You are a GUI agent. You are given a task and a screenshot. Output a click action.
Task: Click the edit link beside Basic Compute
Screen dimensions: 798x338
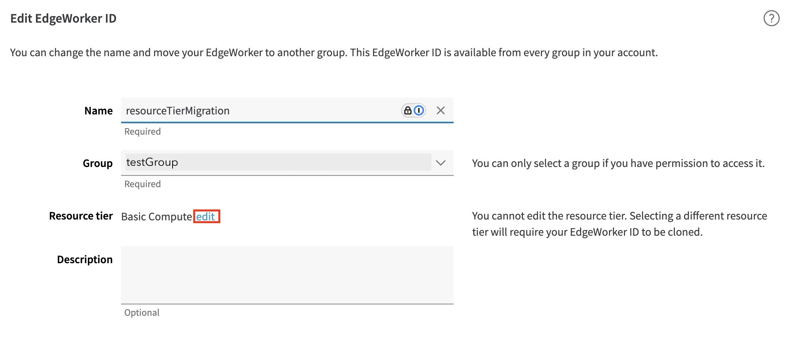click(x=206, y=217)
